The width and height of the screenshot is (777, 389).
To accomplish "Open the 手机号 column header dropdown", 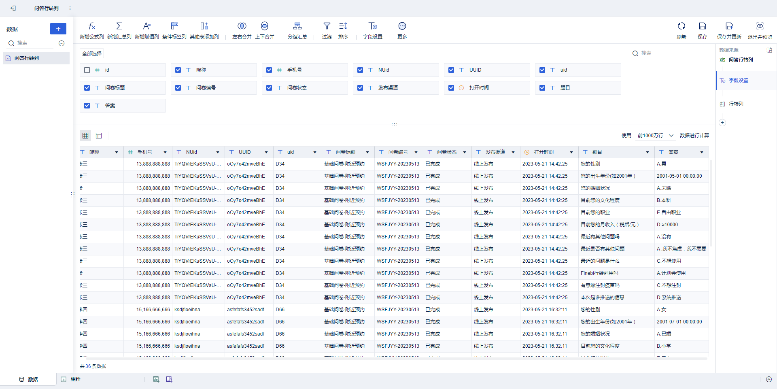I will [165, 152].
